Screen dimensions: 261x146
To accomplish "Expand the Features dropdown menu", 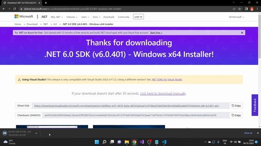I will (x=72, y=17).
